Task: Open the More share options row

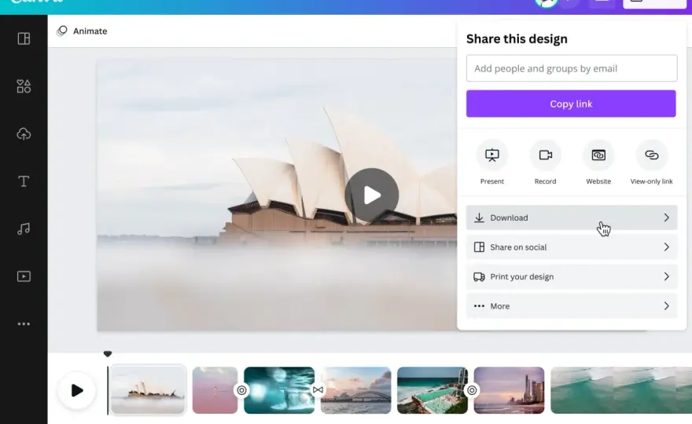Action: (572, 306)
